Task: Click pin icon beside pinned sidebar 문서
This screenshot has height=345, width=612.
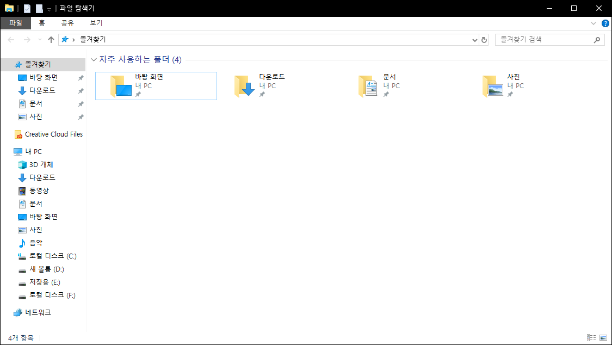Action: pos(81,104)
